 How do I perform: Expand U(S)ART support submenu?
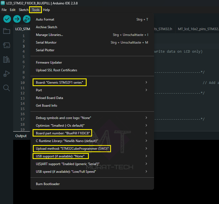coord(92,164)
